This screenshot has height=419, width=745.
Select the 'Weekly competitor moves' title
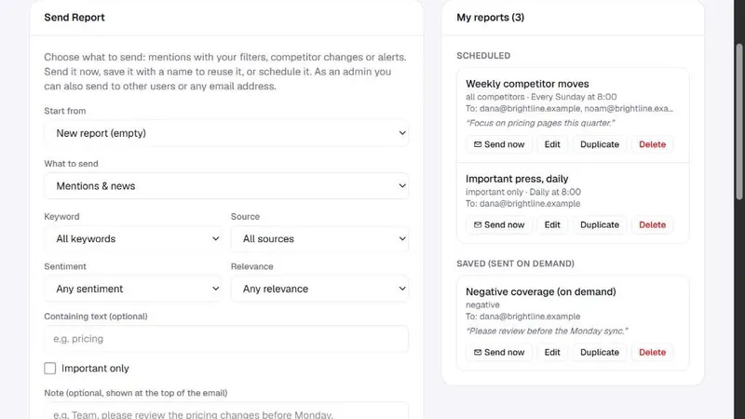(527, 84)
